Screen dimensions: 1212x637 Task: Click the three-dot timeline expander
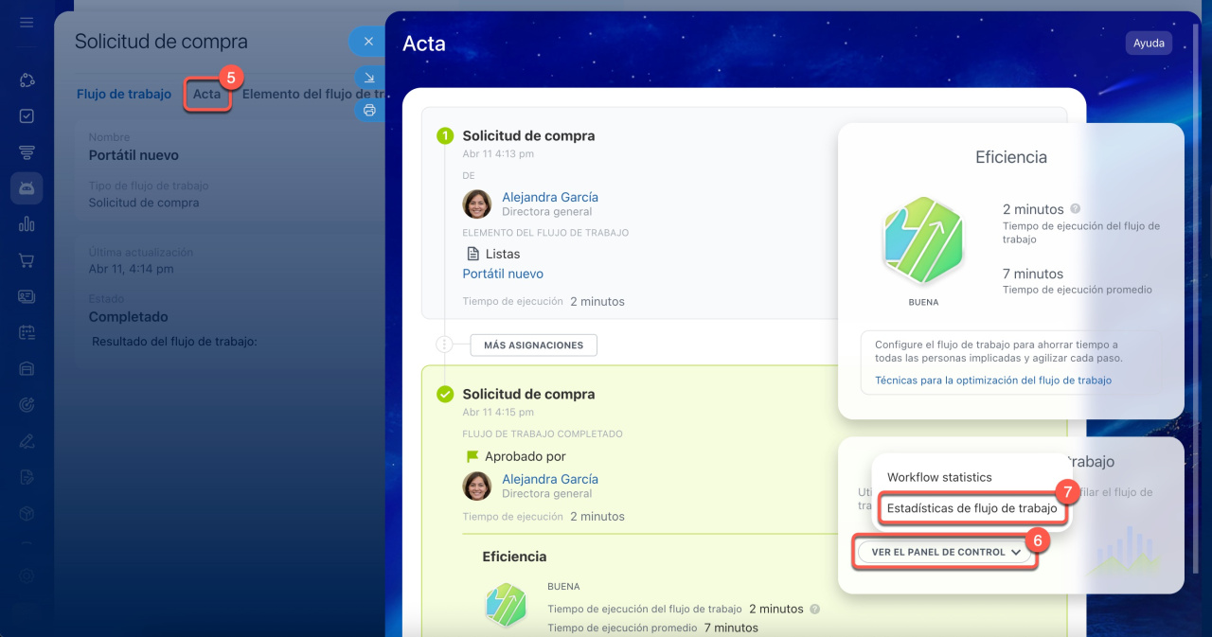coord(444,345)
